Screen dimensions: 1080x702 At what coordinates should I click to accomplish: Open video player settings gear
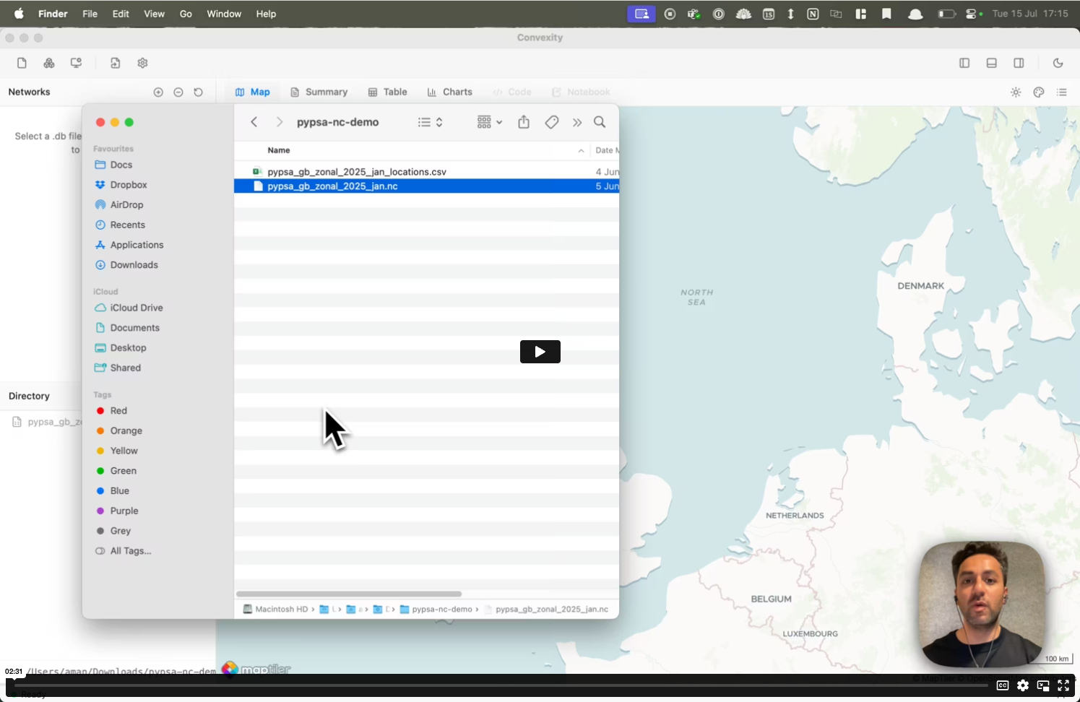point(1023,685)
